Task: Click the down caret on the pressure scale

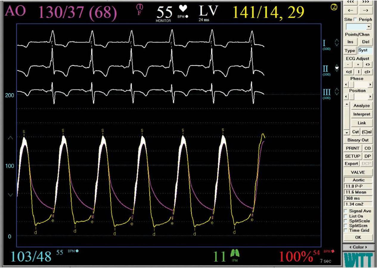Action: coord(10,195)
